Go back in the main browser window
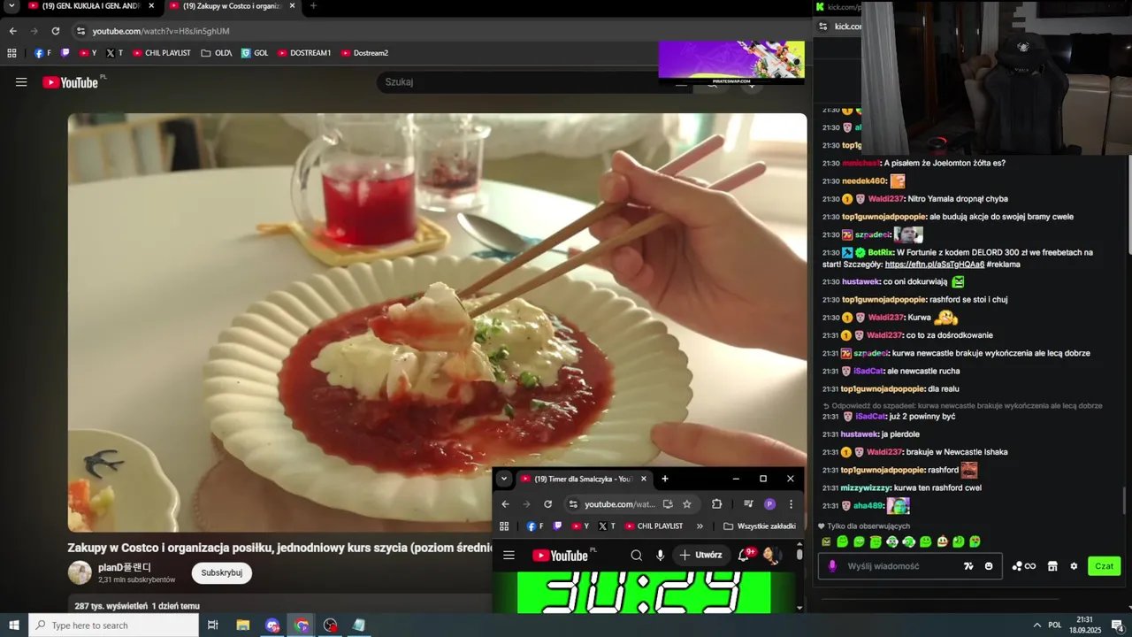 pyautogui.click(x=13, y=31)
